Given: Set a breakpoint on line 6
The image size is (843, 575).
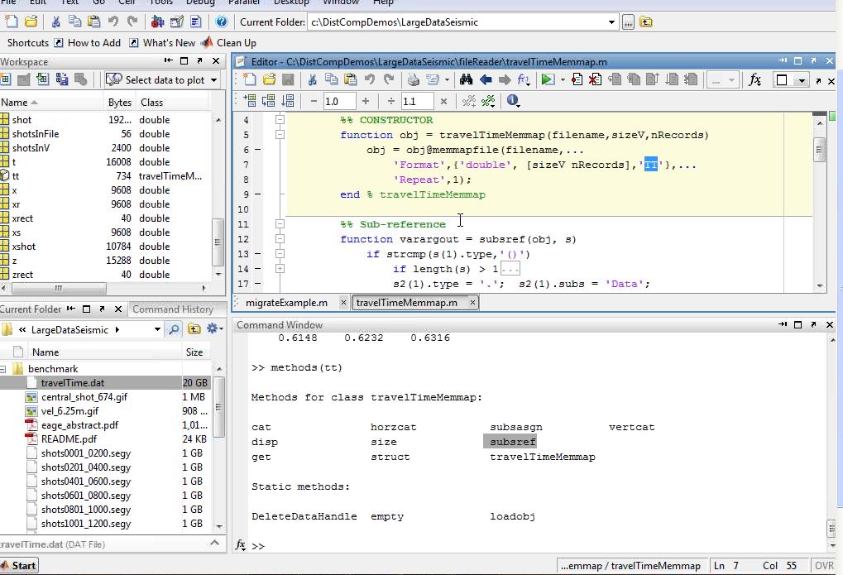Looking at the screenshot, I should 257,150.
